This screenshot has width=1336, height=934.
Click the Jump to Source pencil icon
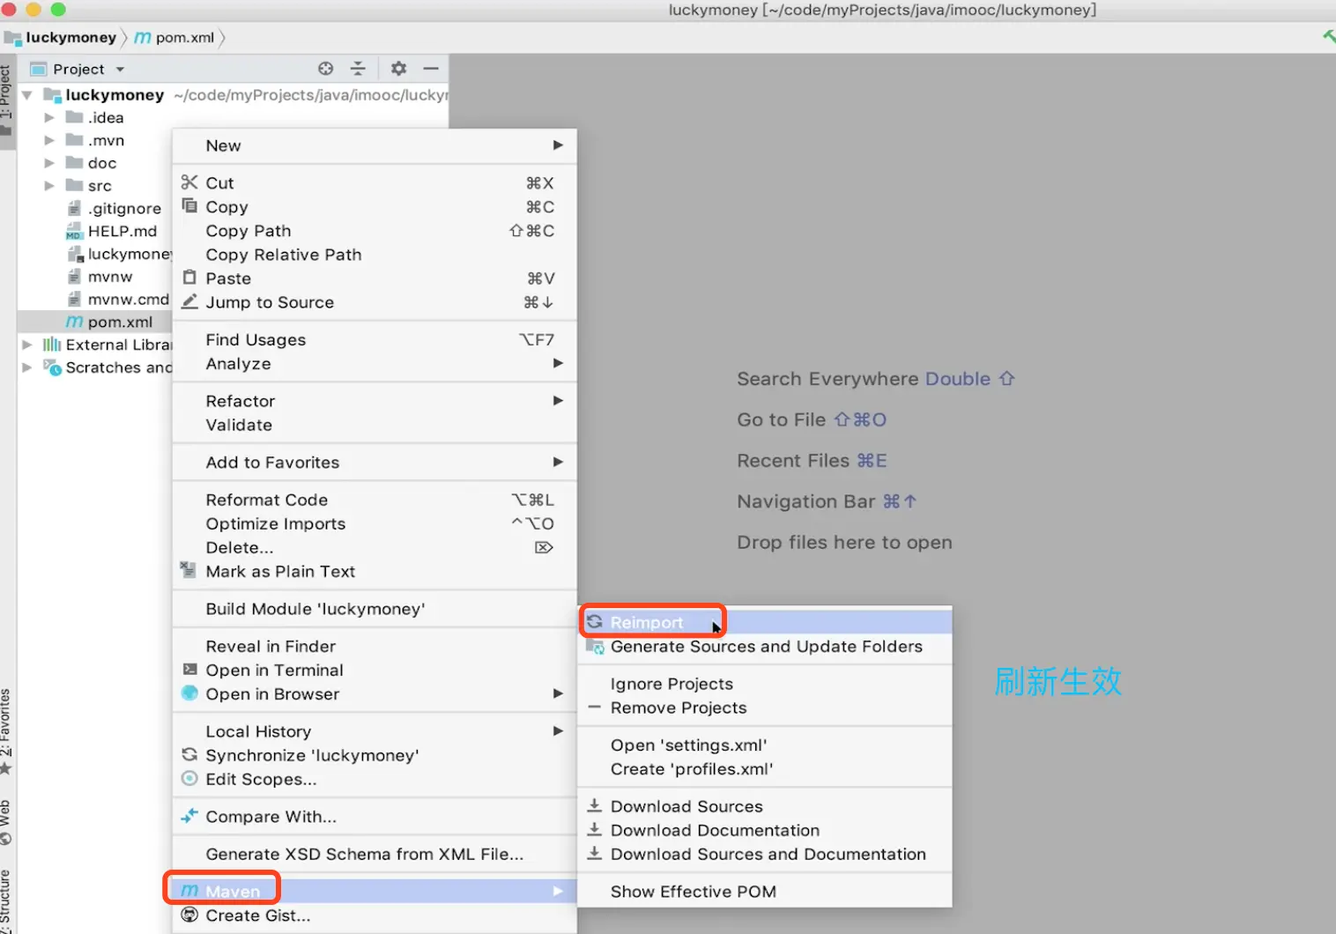point(189,301)
